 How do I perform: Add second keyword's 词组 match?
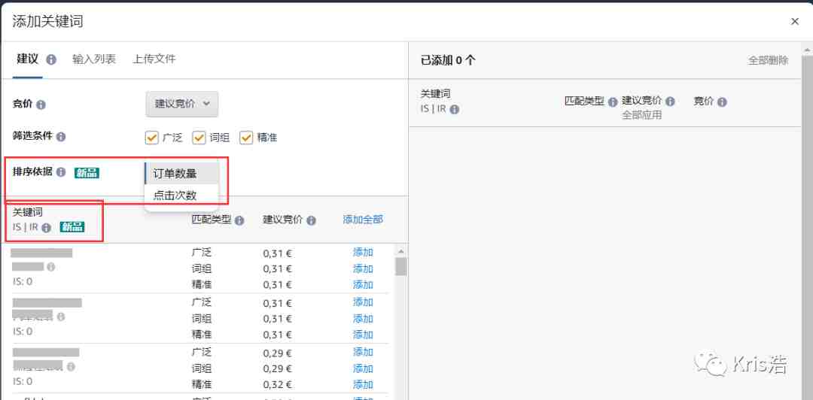click(x=363, y=319)
